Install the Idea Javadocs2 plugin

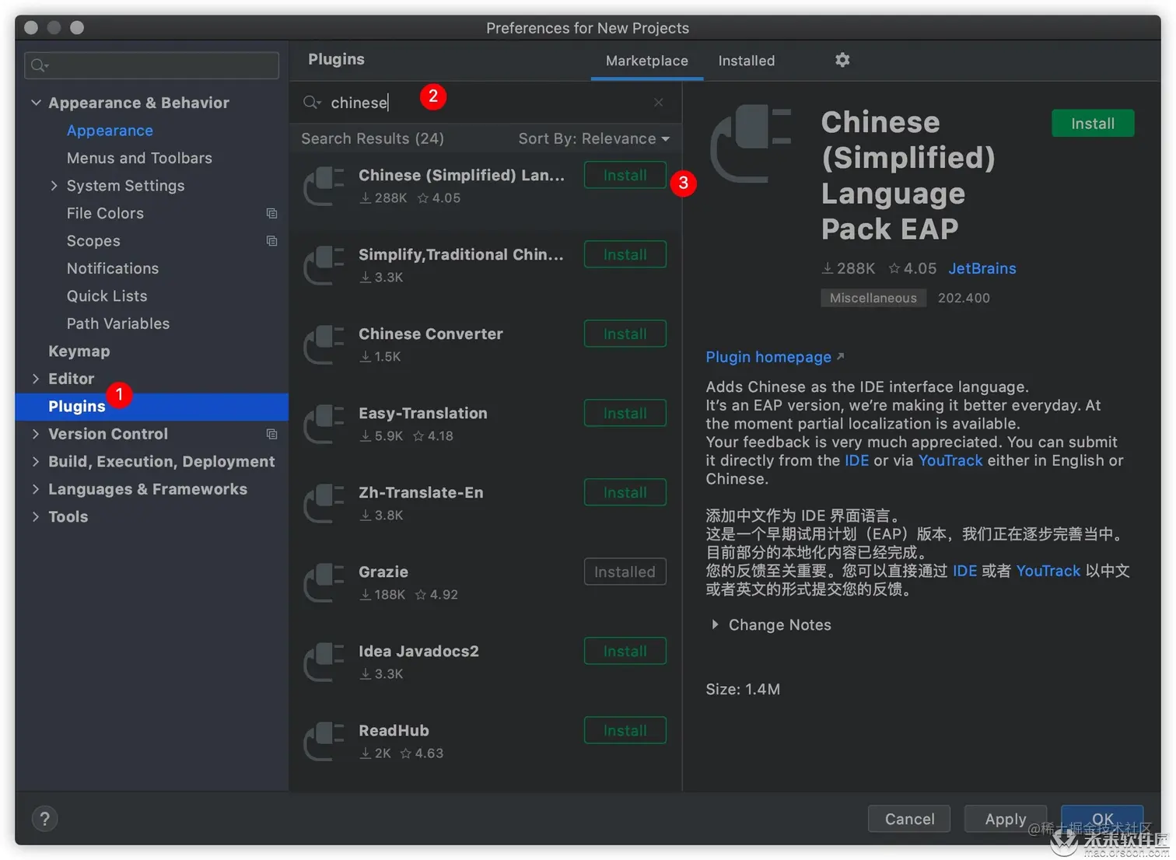[x=625, y=651]
